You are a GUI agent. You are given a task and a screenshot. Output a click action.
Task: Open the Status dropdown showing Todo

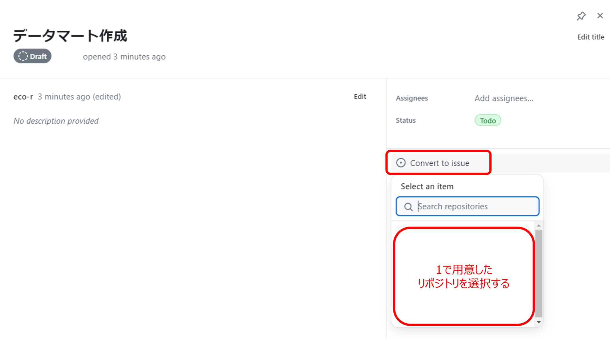point(488,120)
